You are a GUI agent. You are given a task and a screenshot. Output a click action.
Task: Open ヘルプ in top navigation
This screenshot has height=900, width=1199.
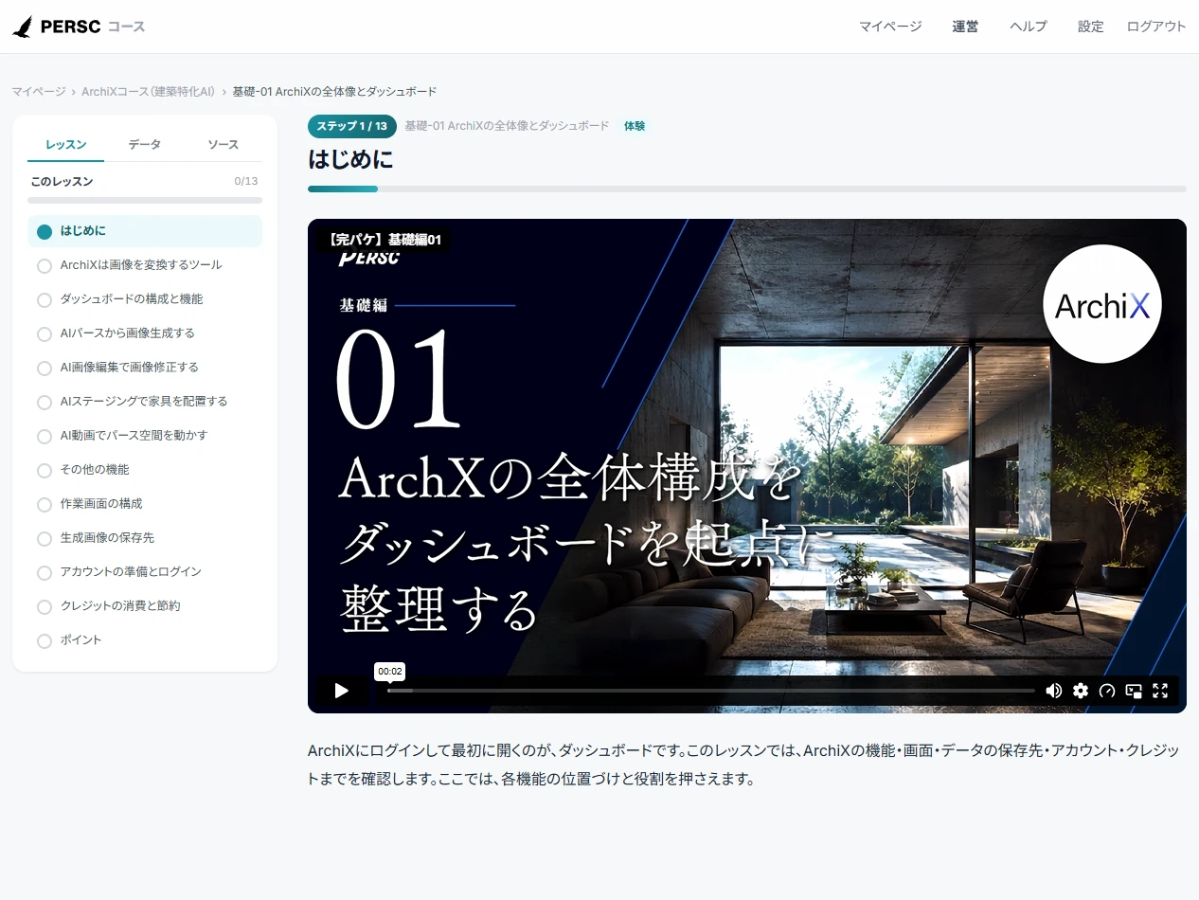pyautogui.click(x=1029, y=27)
